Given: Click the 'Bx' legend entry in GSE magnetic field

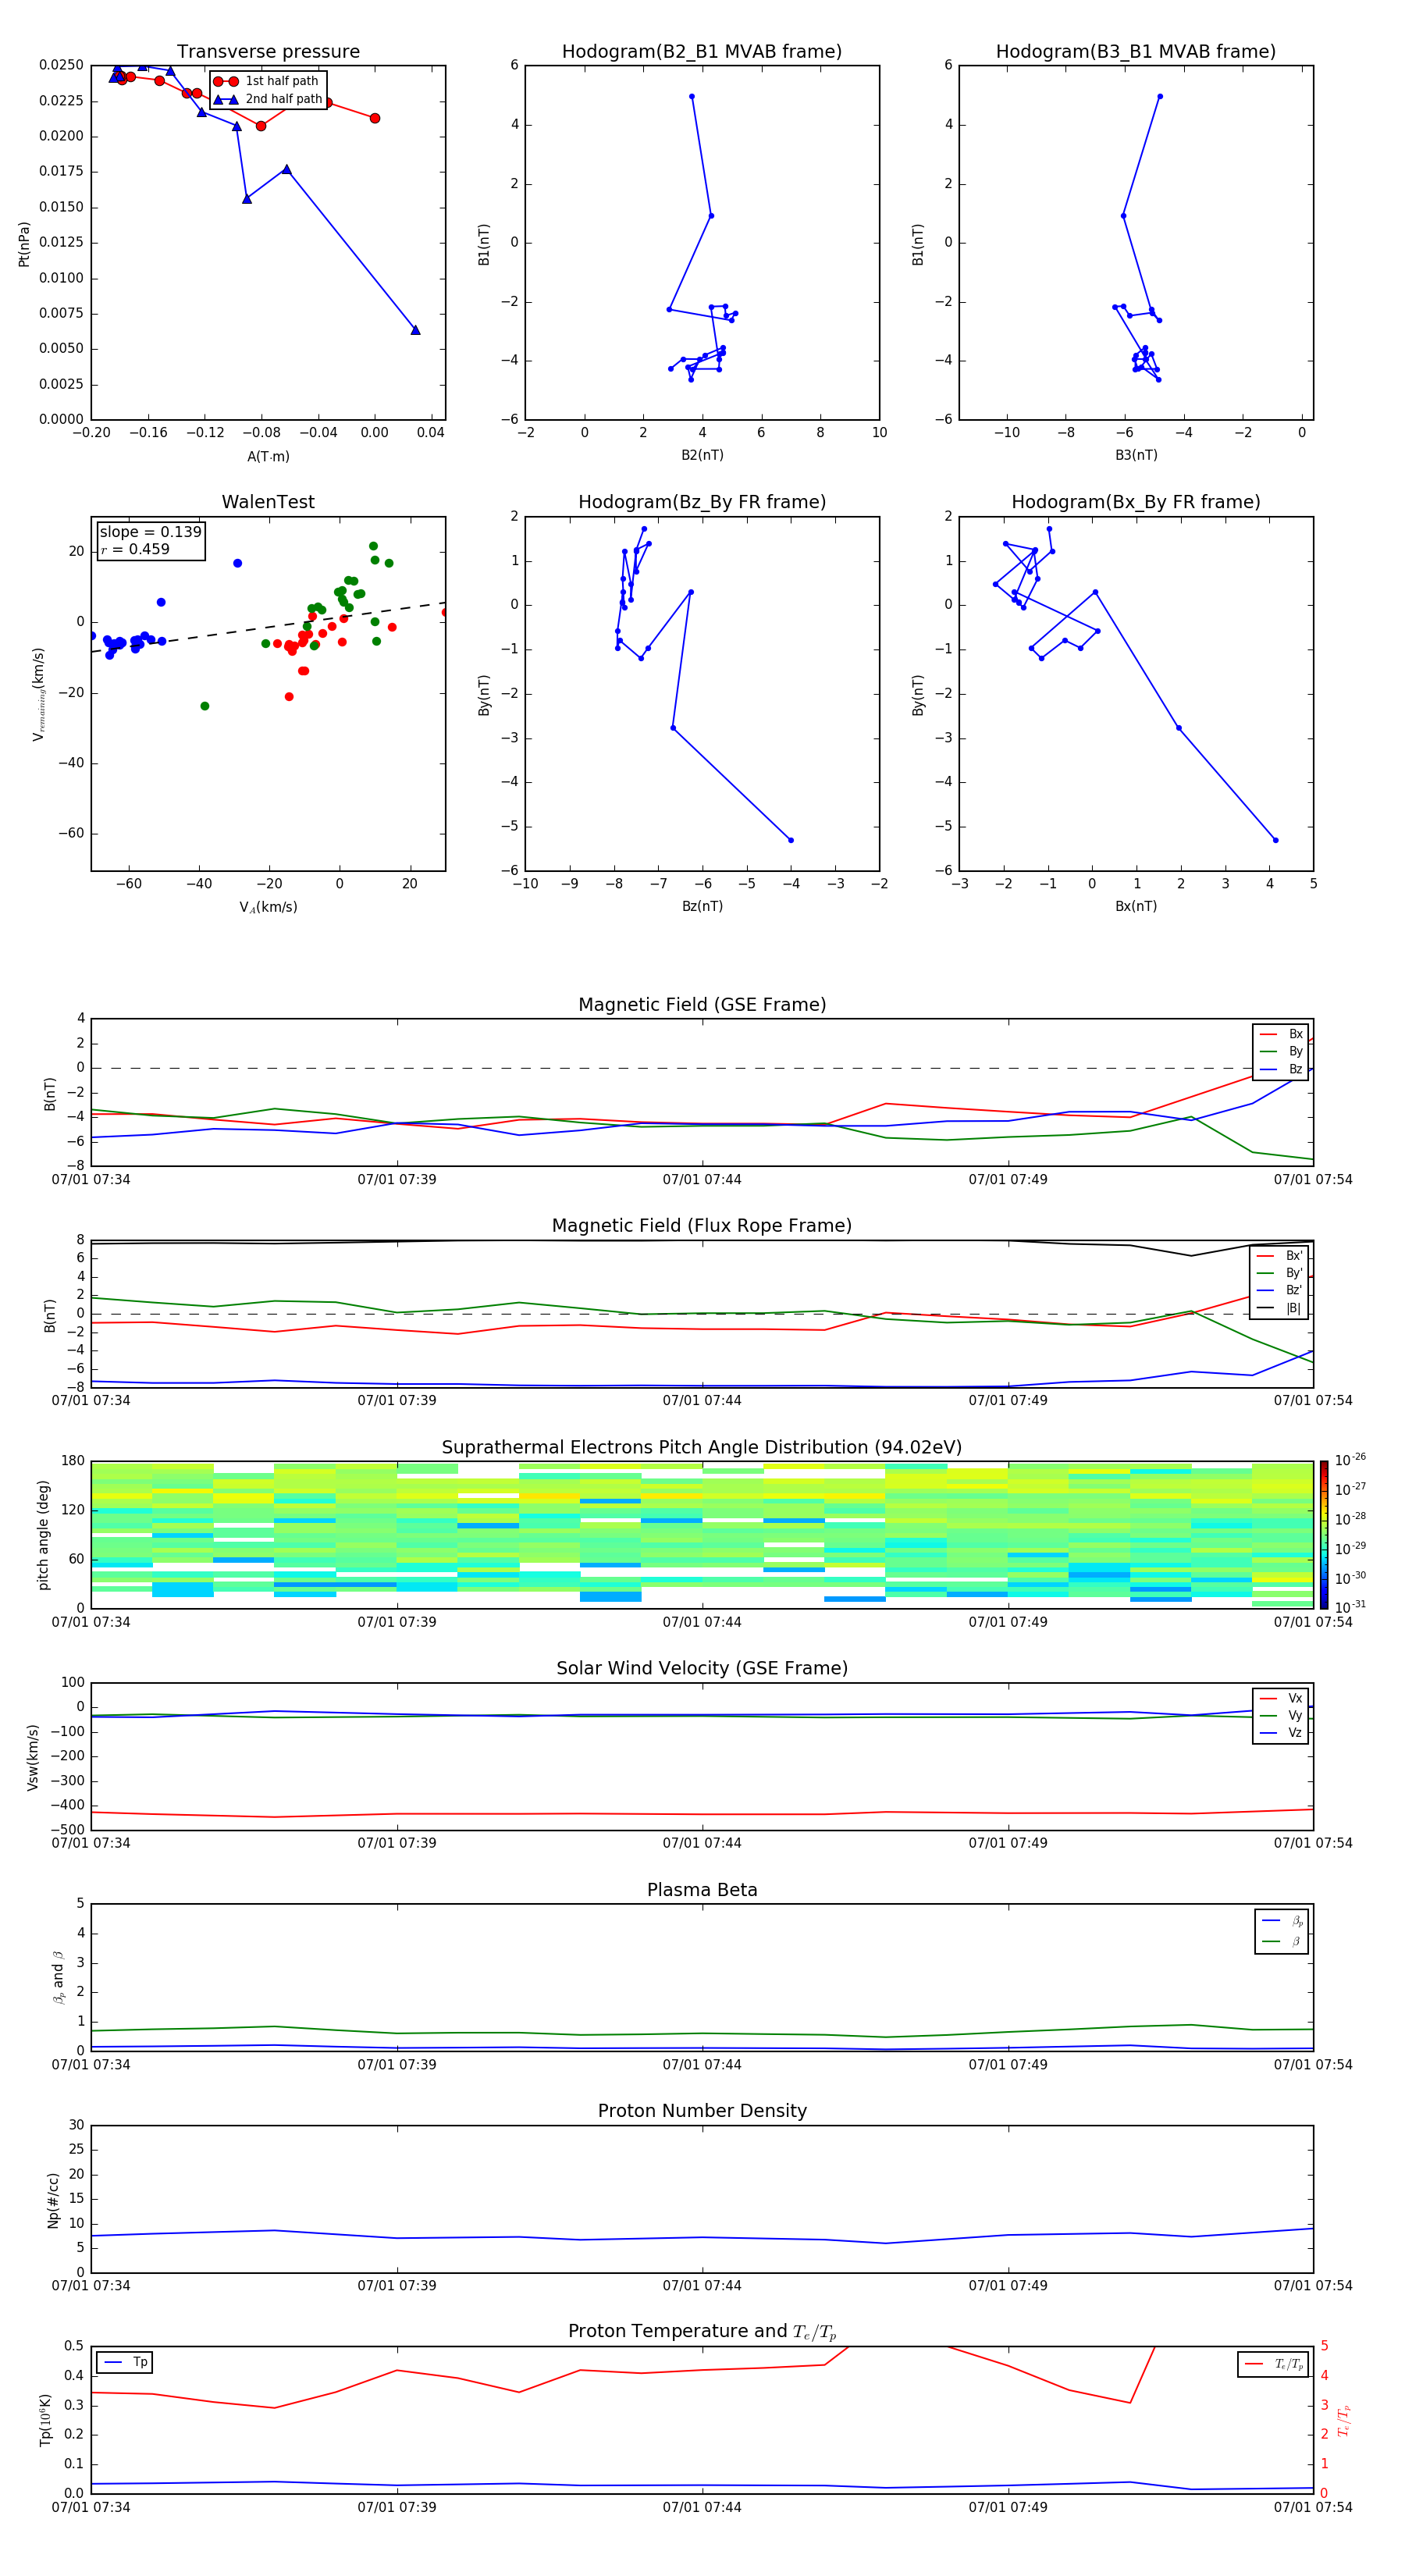Looking at the screenshot, I should [1281, 1034].
